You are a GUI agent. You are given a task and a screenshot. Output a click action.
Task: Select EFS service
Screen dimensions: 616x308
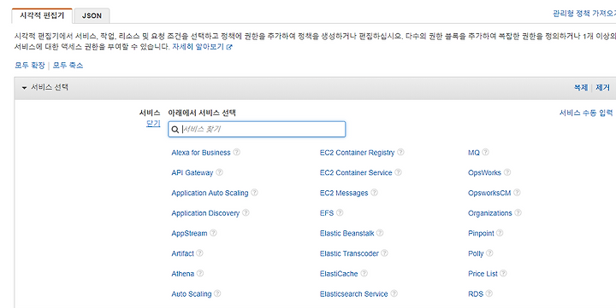(x=327, y=213)
